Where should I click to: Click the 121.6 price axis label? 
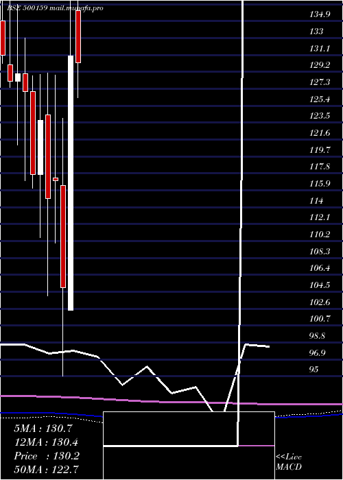click(320, 133)
